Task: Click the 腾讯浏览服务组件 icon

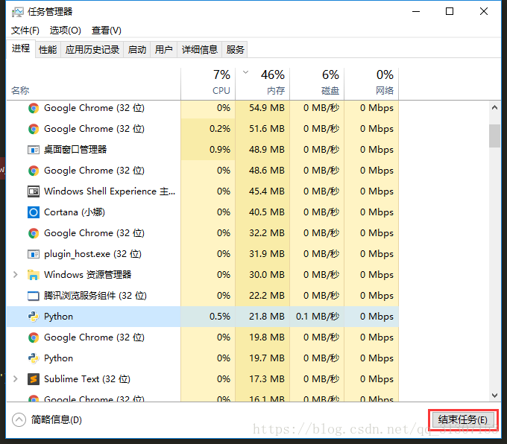Action: pos(34,296)
